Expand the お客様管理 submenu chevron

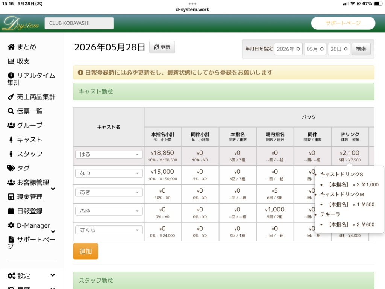(53, 189)
